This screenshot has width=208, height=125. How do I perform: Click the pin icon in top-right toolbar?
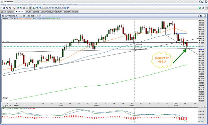coord(203,8)
